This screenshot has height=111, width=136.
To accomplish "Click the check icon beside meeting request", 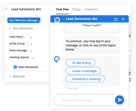I will [33, 58].
